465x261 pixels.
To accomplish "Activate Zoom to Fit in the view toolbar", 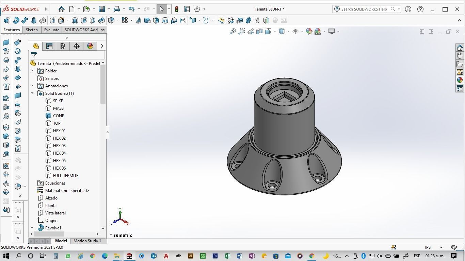I will (x=233, y=31).
